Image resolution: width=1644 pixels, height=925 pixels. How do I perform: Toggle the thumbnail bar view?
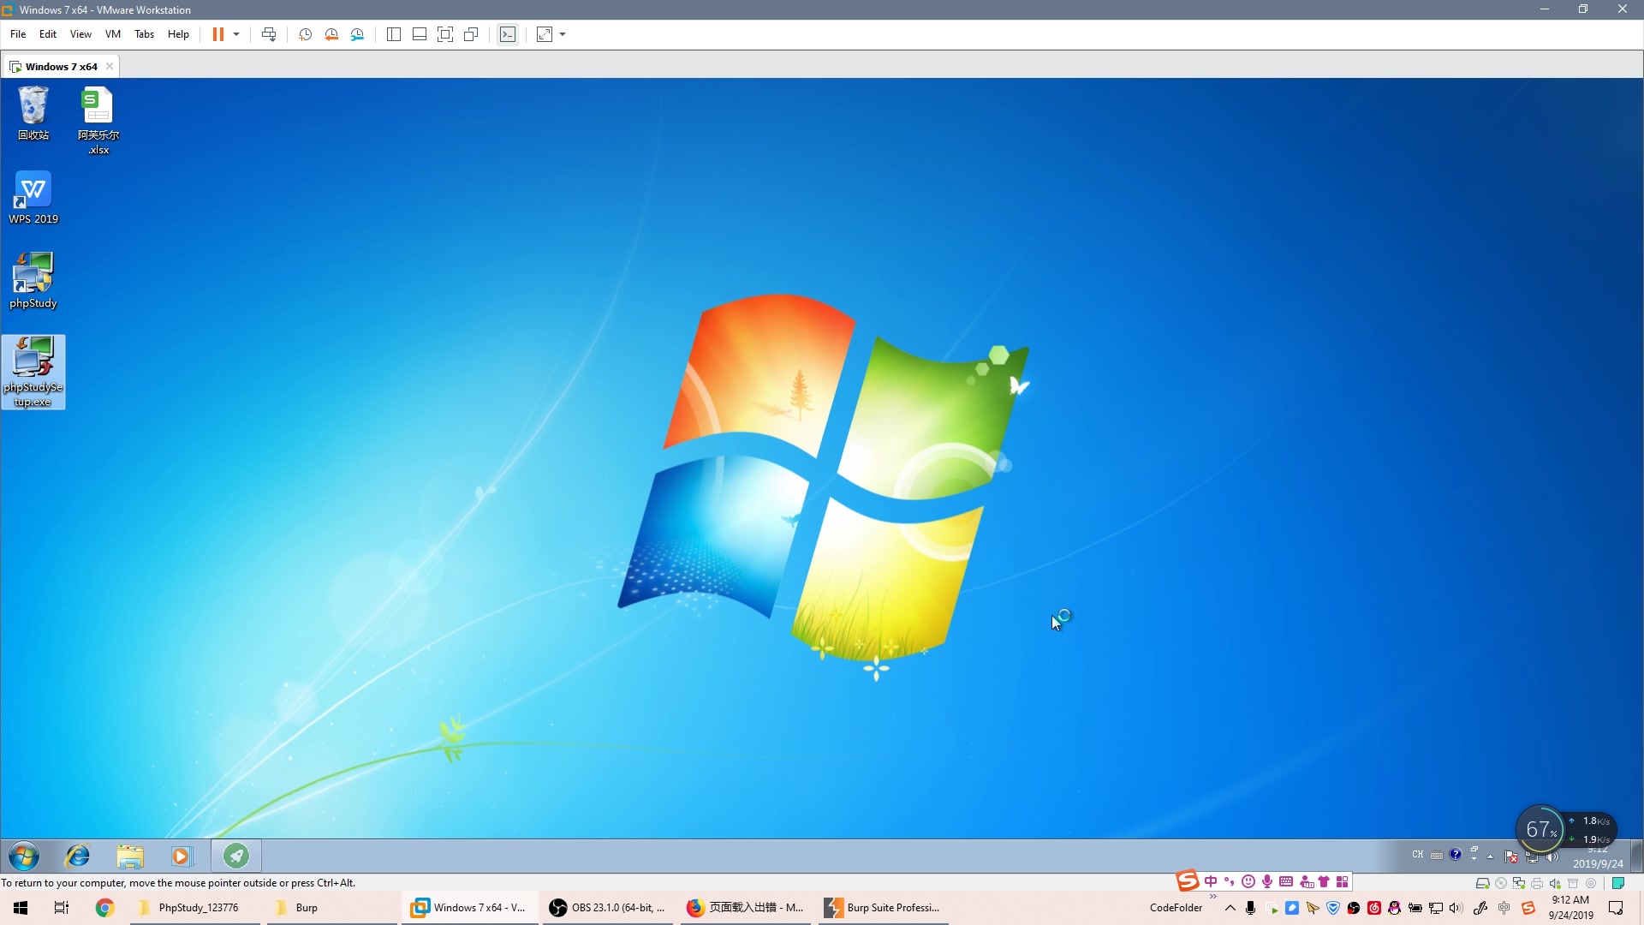420,34
